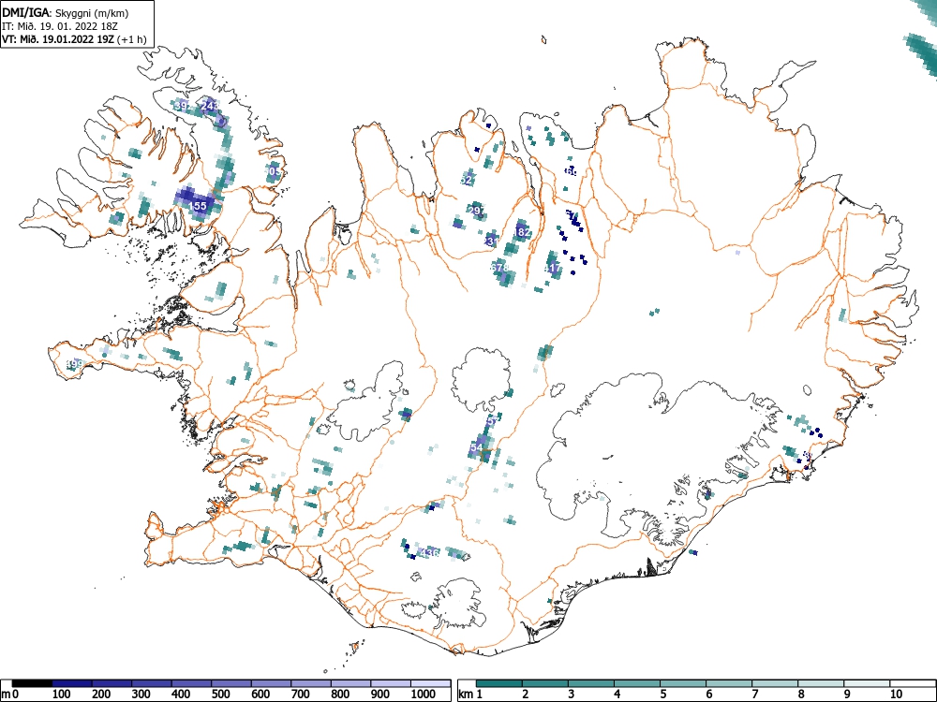Click the 'km' unit label on the legend
Viewport: 937px width, 702px height.
point(466,695)
